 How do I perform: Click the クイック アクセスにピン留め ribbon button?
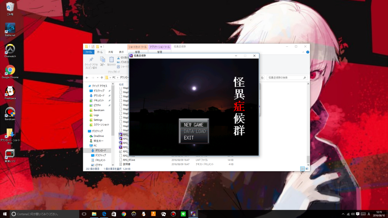coord(91,63)
